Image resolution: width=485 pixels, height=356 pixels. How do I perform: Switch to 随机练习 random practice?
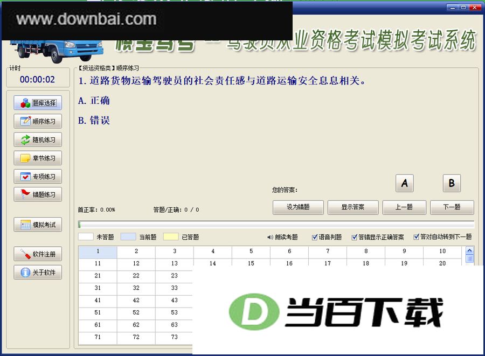[x=38, y=139]
